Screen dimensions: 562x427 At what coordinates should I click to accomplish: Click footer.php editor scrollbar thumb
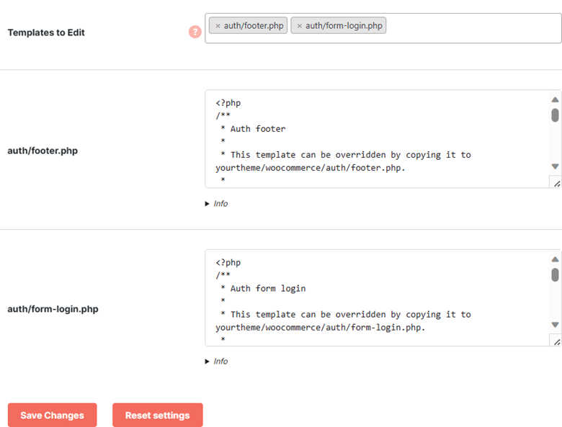click(x=555, y=115)
